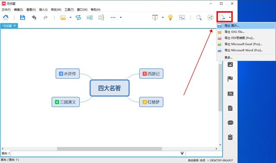Image resolution: width=276 pixels, height=163 pixels.
Task: Click the Home icon in toolbar
Action: (x=6, y=17)
